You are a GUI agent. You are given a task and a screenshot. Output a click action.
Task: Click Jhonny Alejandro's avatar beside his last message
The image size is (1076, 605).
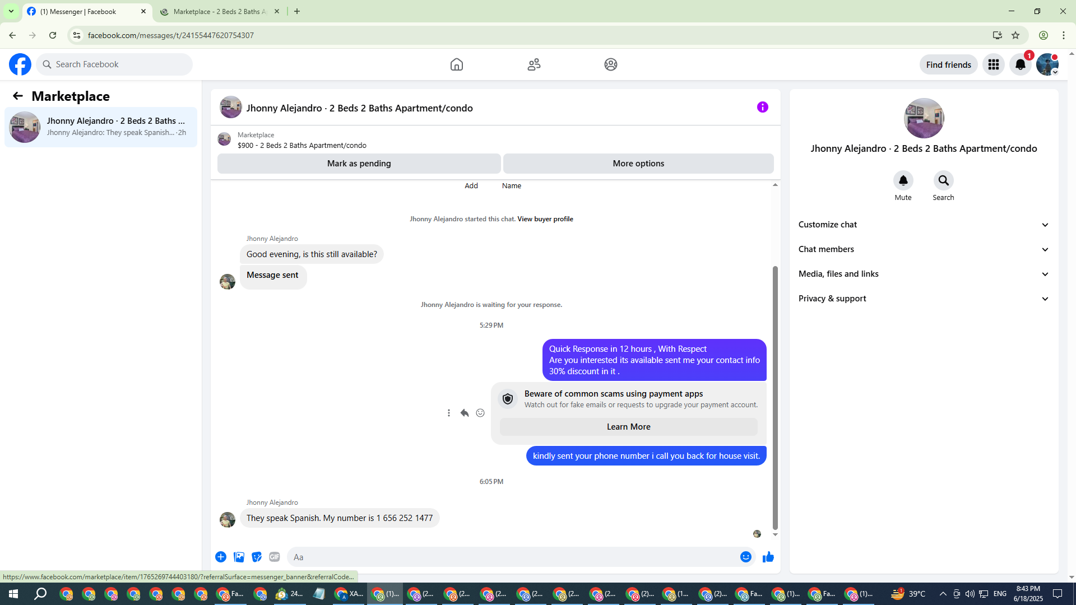coord(228,520)
